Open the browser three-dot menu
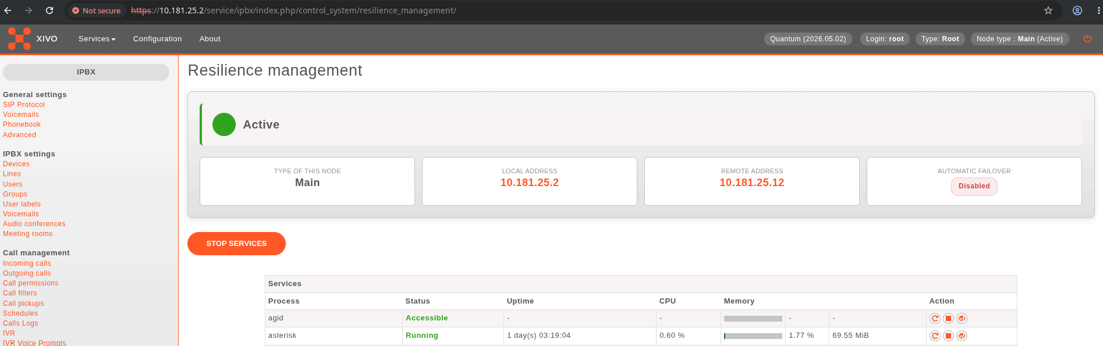The height and width of the screenshot is (346, 1103). click(1098, 10)
